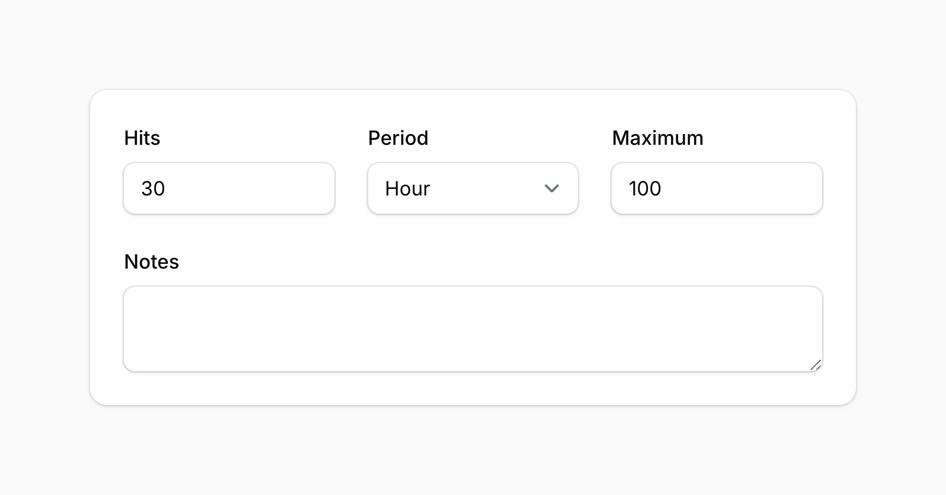Click the Hits label
946x495 pixels.
142,138
